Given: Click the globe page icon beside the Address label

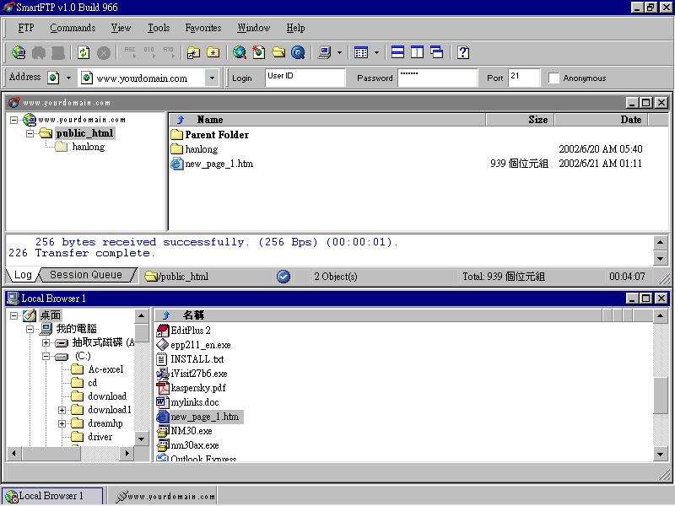Looking at the screenshot, I should (53, 78).
